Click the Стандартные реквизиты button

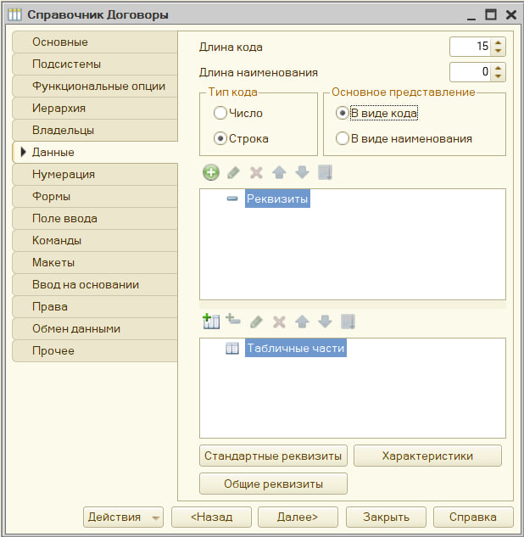(273, 456)
